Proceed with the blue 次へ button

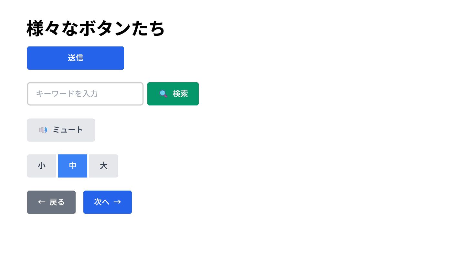pos(108,202)
